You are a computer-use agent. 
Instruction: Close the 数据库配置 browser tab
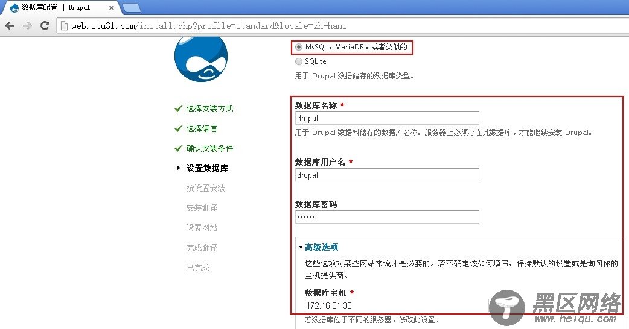click(x=111, y=7)
